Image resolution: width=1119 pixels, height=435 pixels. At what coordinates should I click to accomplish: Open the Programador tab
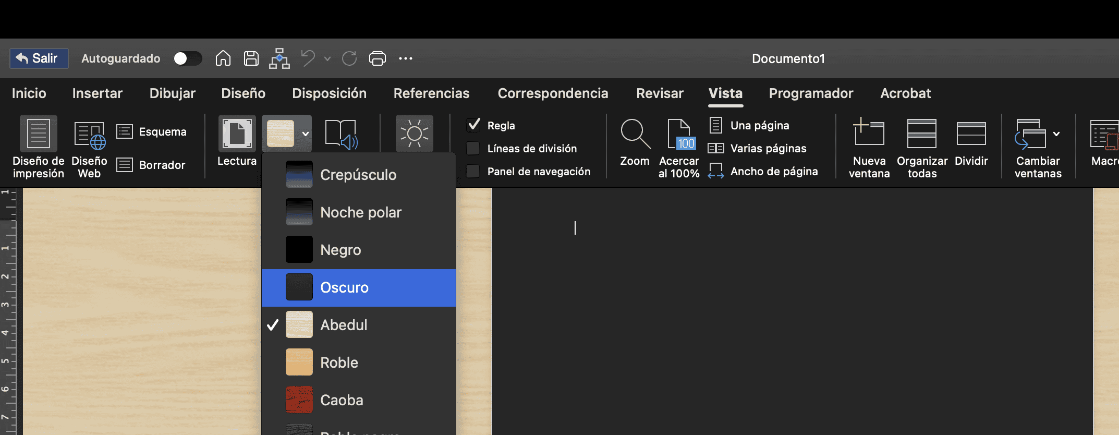(x=811, y=93)
